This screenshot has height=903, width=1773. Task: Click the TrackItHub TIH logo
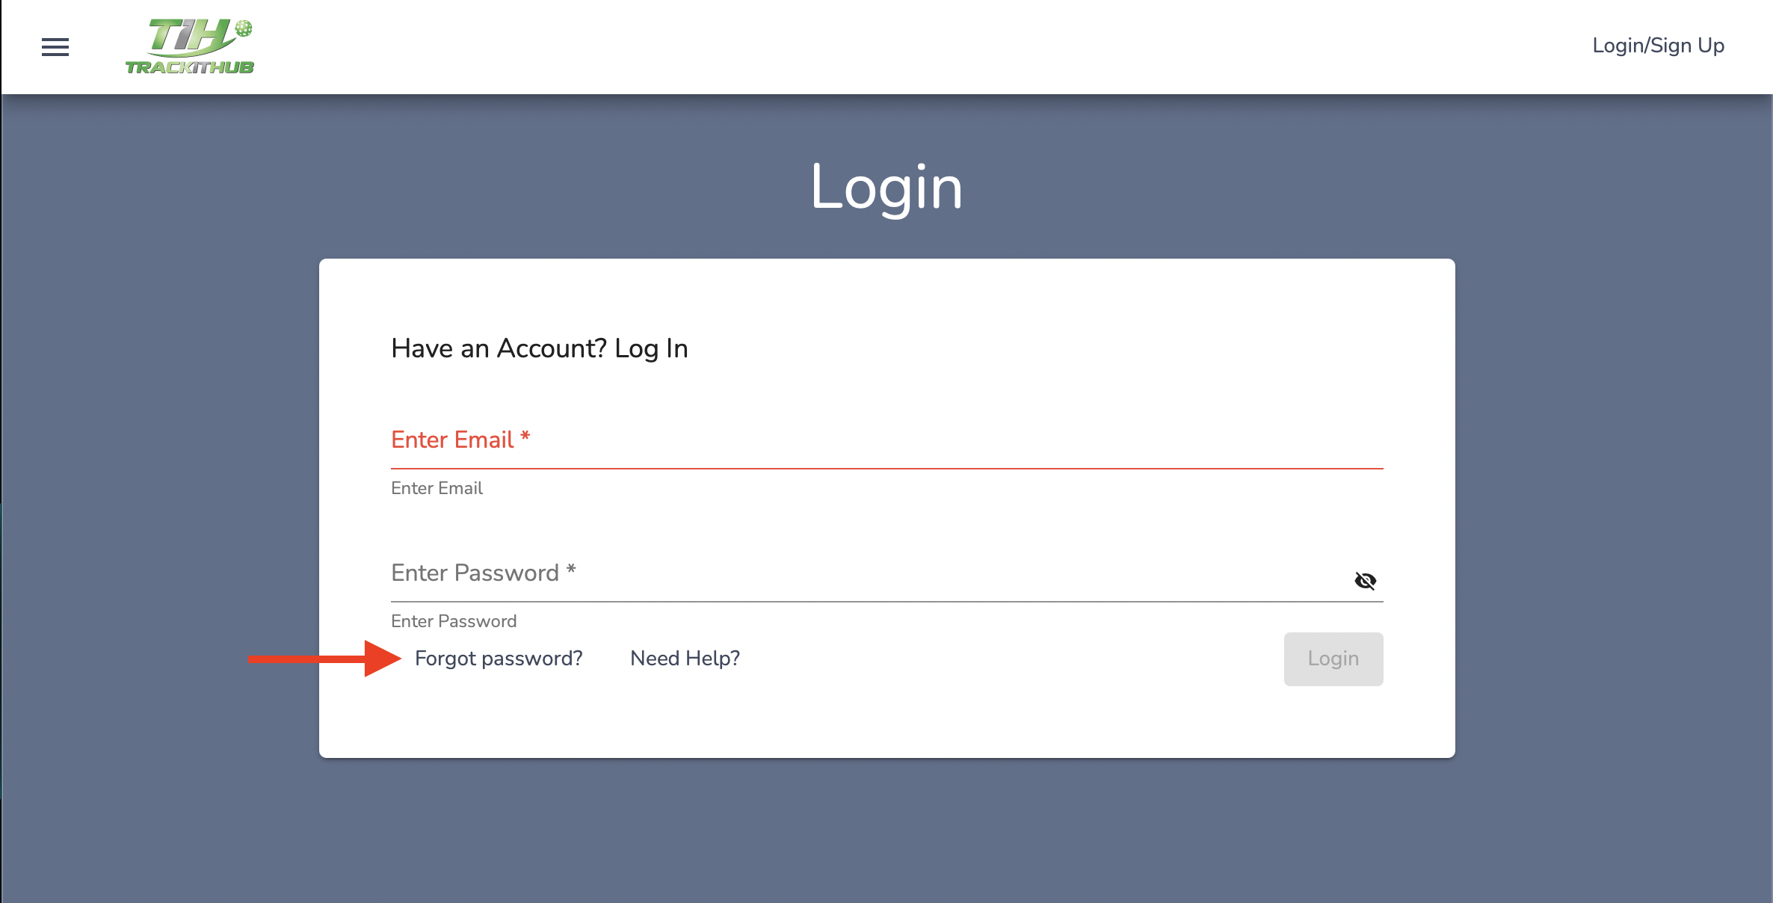[189, 46]
